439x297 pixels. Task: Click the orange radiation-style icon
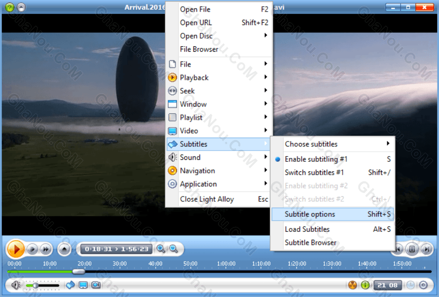[x=352, y=285]
